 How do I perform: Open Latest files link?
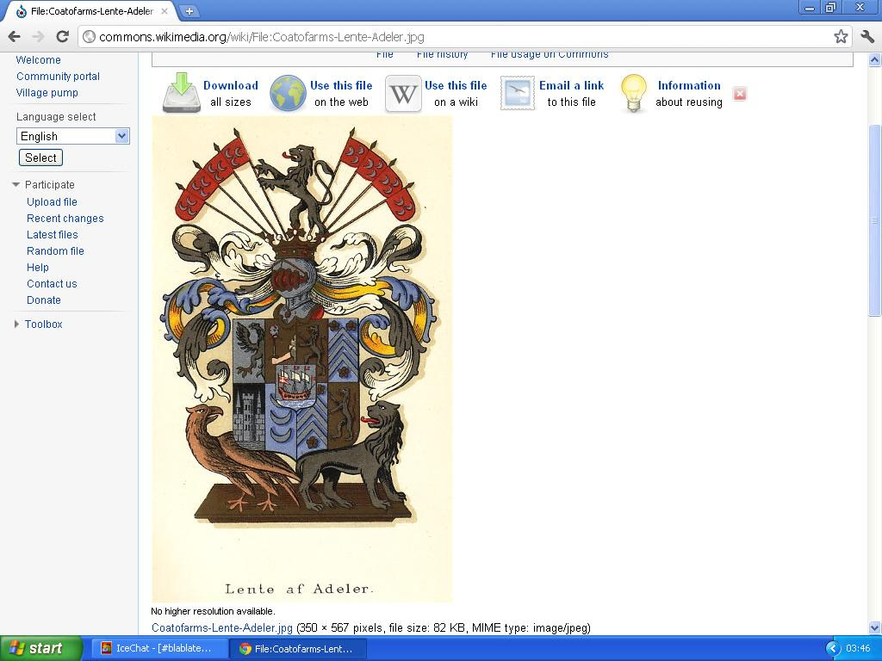click(x=53, y=234)
